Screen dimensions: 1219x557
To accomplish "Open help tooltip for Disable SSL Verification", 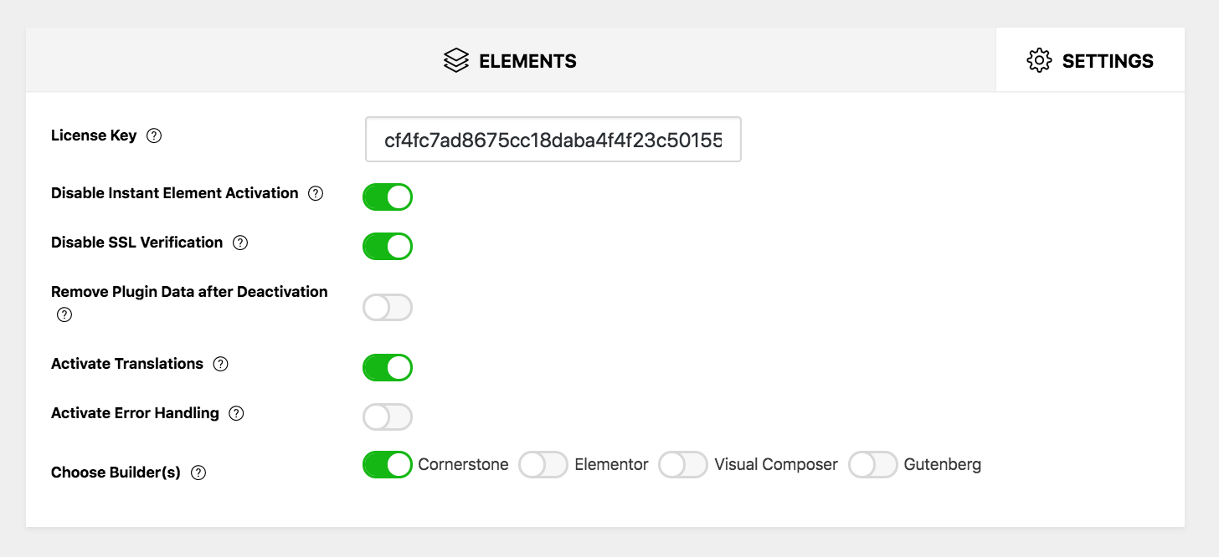I will [x=240, y=243].
